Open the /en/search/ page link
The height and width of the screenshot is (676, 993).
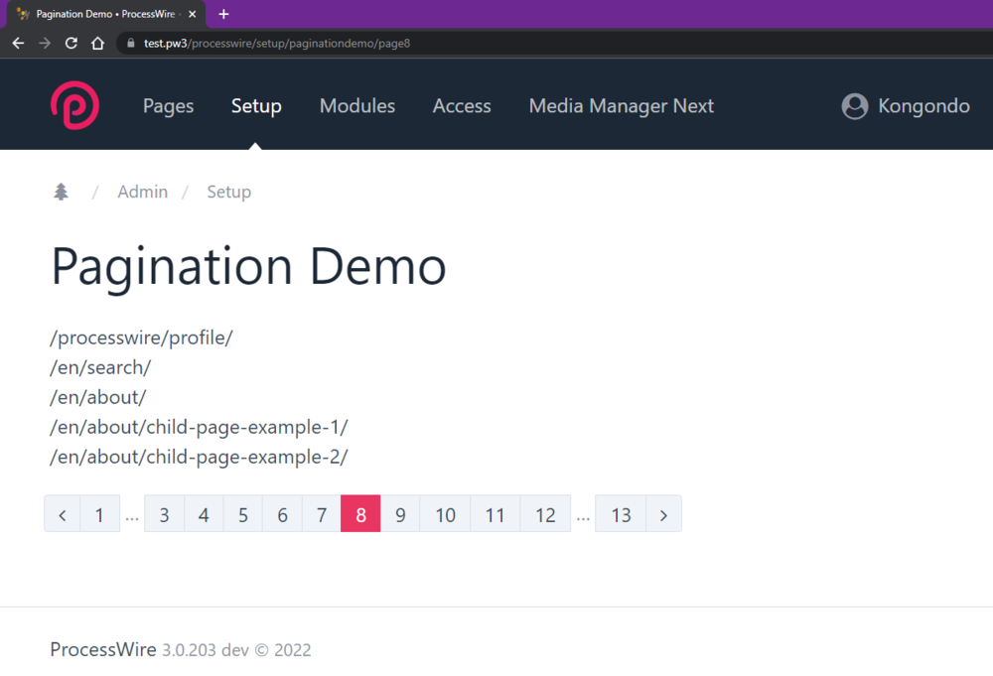click(100, 367)
